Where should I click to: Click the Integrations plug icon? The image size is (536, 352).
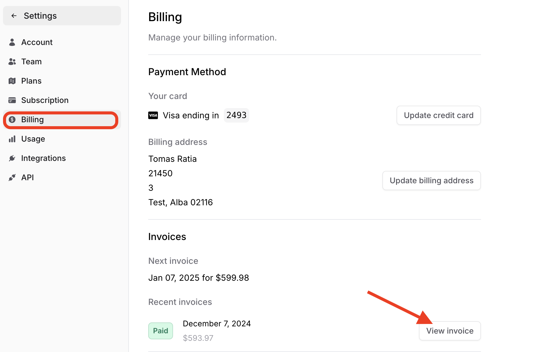(12, 158)
